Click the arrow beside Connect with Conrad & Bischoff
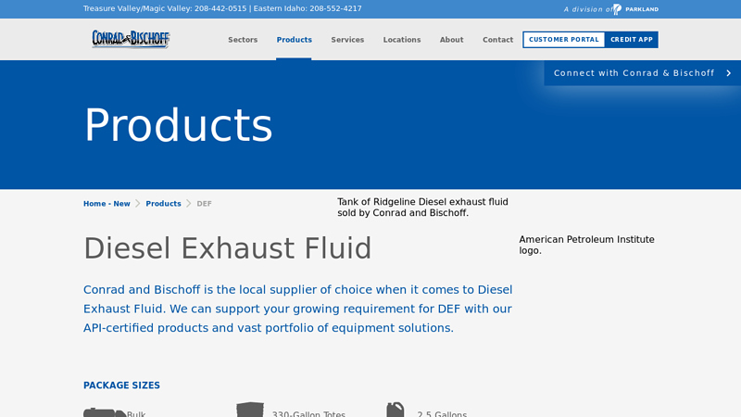Screen dimensions: 741x417 [x=728, y=73]
